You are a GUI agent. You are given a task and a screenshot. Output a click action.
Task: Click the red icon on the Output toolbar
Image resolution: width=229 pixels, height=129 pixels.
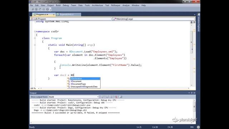click(x=116, y=97)
